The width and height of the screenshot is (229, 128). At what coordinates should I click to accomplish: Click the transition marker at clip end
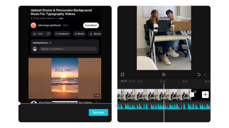[192, 95]
